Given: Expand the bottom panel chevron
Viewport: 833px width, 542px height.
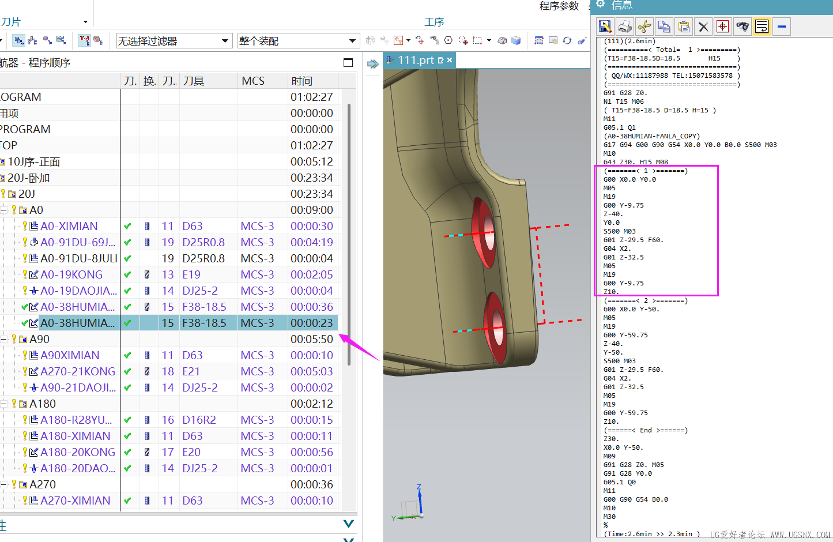Looking at the screenshot, I should point(348,524).
